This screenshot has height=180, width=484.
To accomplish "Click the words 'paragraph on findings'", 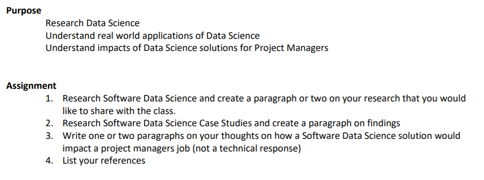I will [354, 123].
